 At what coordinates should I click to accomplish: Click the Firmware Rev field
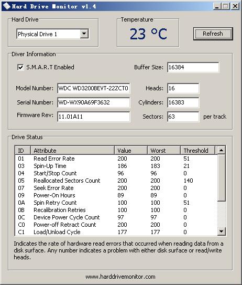tap(93, 117)
